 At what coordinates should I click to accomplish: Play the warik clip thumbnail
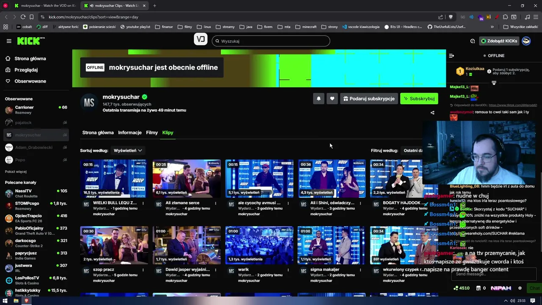[259, 245]
